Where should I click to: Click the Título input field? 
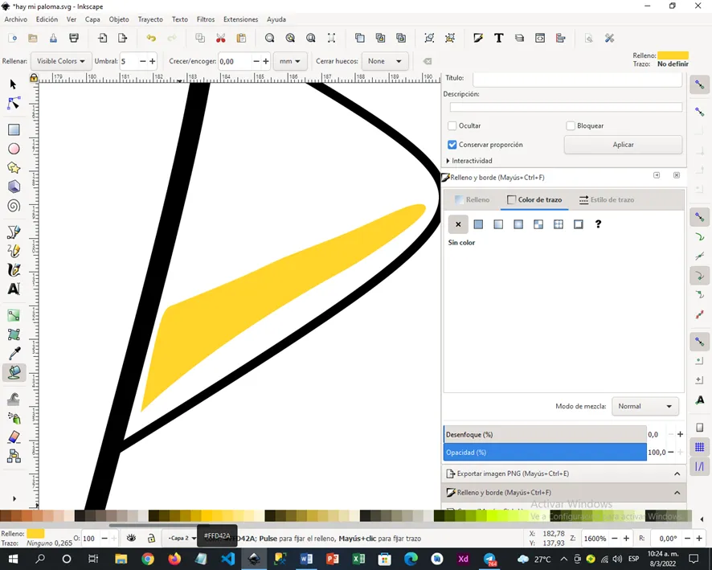click(x=577, y=79)
